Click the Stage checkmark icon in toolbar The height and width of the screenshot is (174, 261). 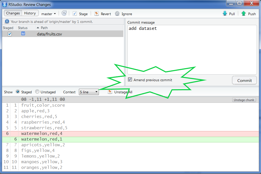click(x=75, y=14)
